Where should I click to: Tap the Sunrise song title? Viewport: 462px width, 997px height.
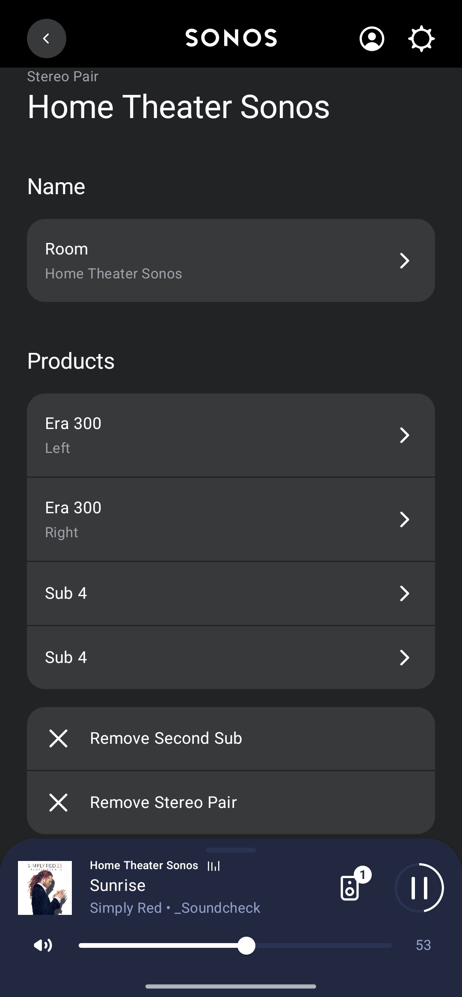coord(118,885)
